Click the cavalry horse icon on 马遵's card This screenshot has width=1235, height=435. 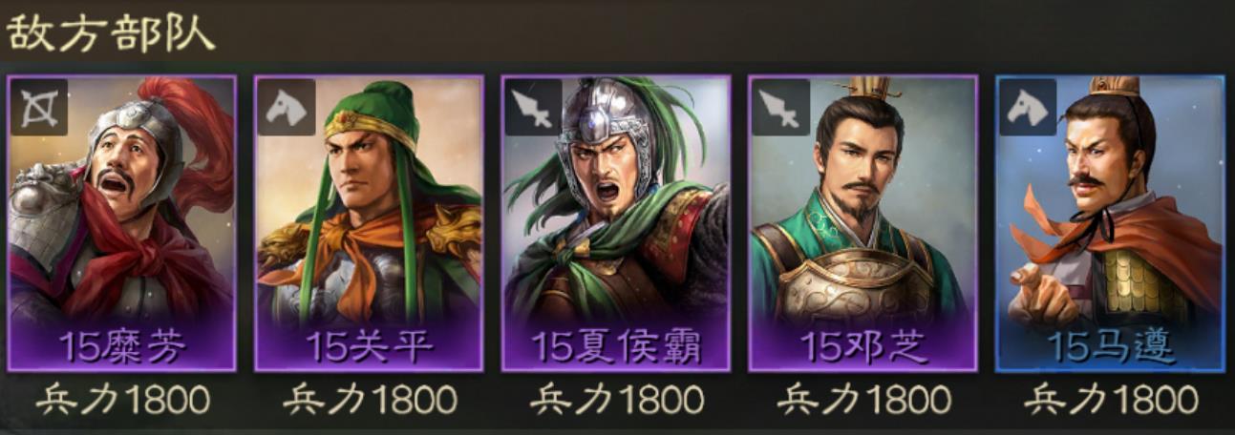click(1029, 107)
